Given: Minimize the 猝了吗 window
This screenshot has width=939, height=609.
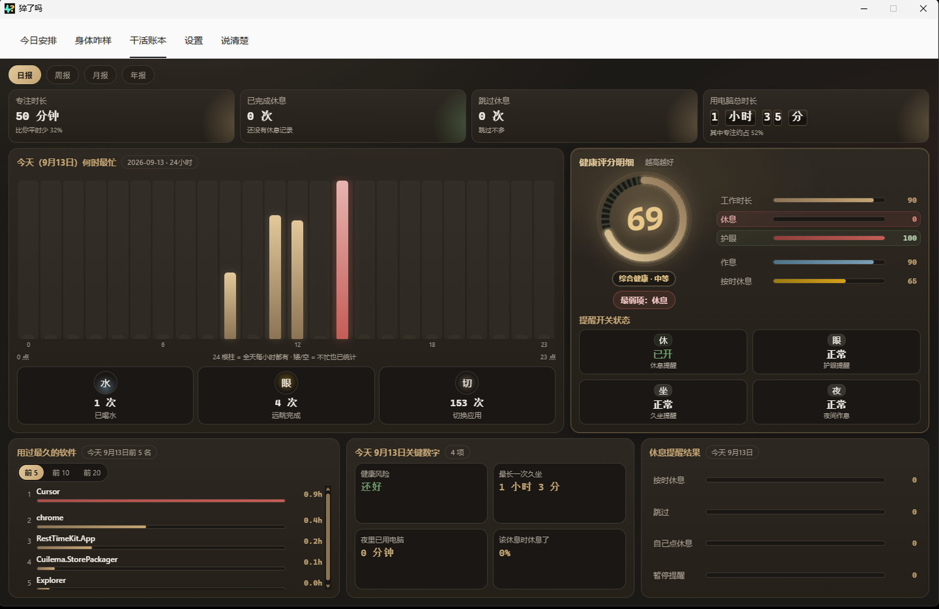Looking at the screenshot, I should tap(864, 9).
